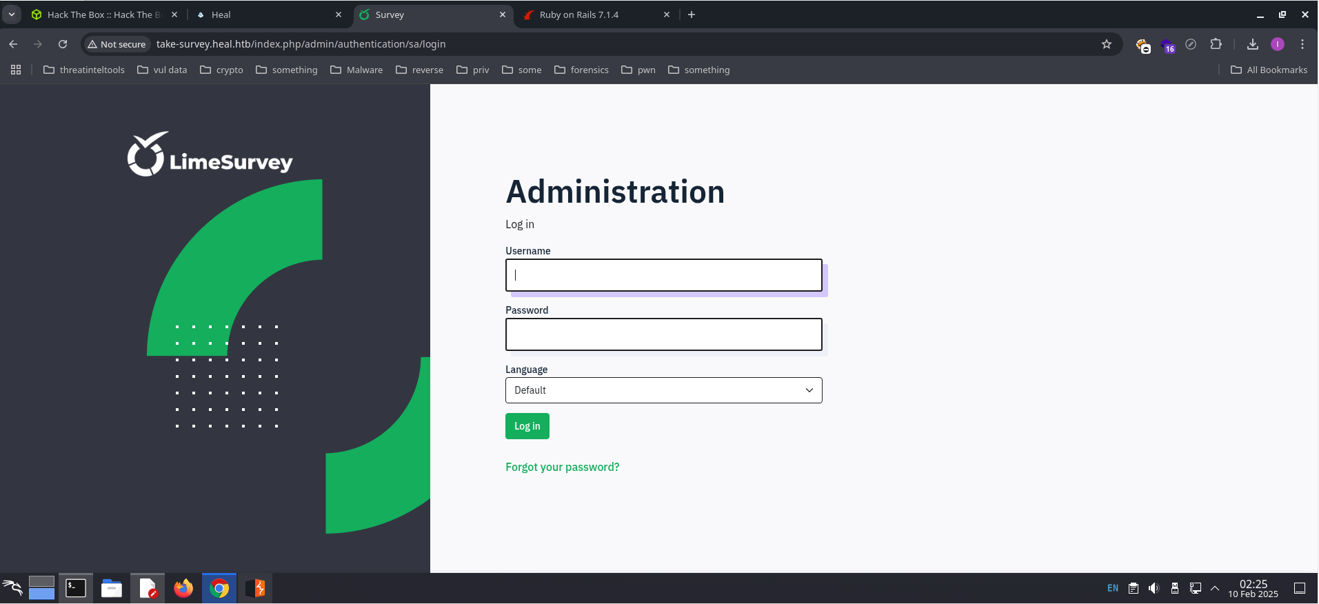This screenshot has height=604, width=1319.
Task: Click into the Username text field
Action: 663,275
